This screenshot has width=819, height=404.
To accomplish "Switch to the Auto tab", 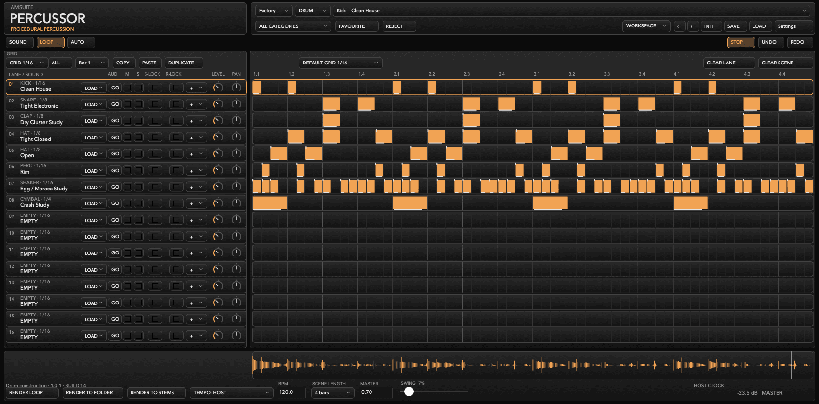I will click(81, 42).
